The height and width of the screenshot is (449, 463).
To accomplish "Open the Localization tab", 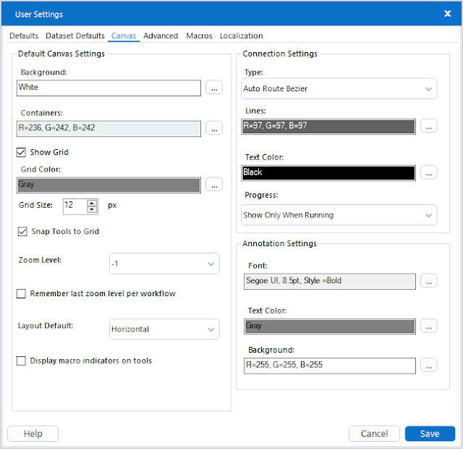I will tap(241, 35).
